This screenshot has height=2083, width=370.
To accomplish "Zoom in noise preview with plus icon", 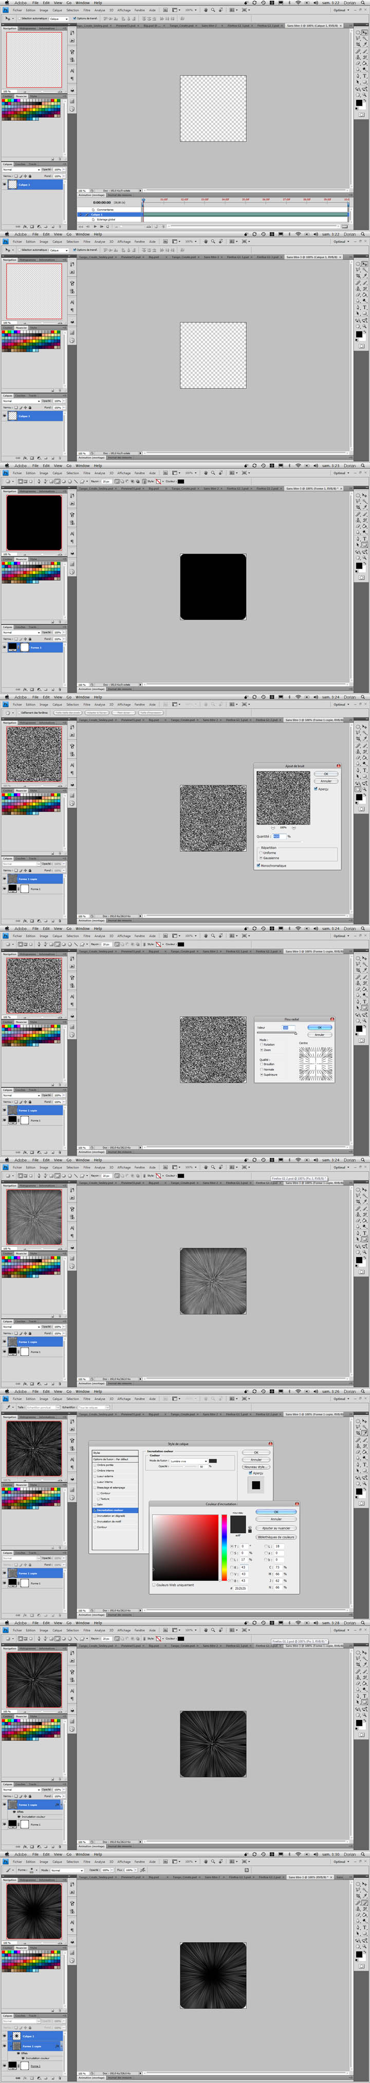I will [x=294, y=828].
